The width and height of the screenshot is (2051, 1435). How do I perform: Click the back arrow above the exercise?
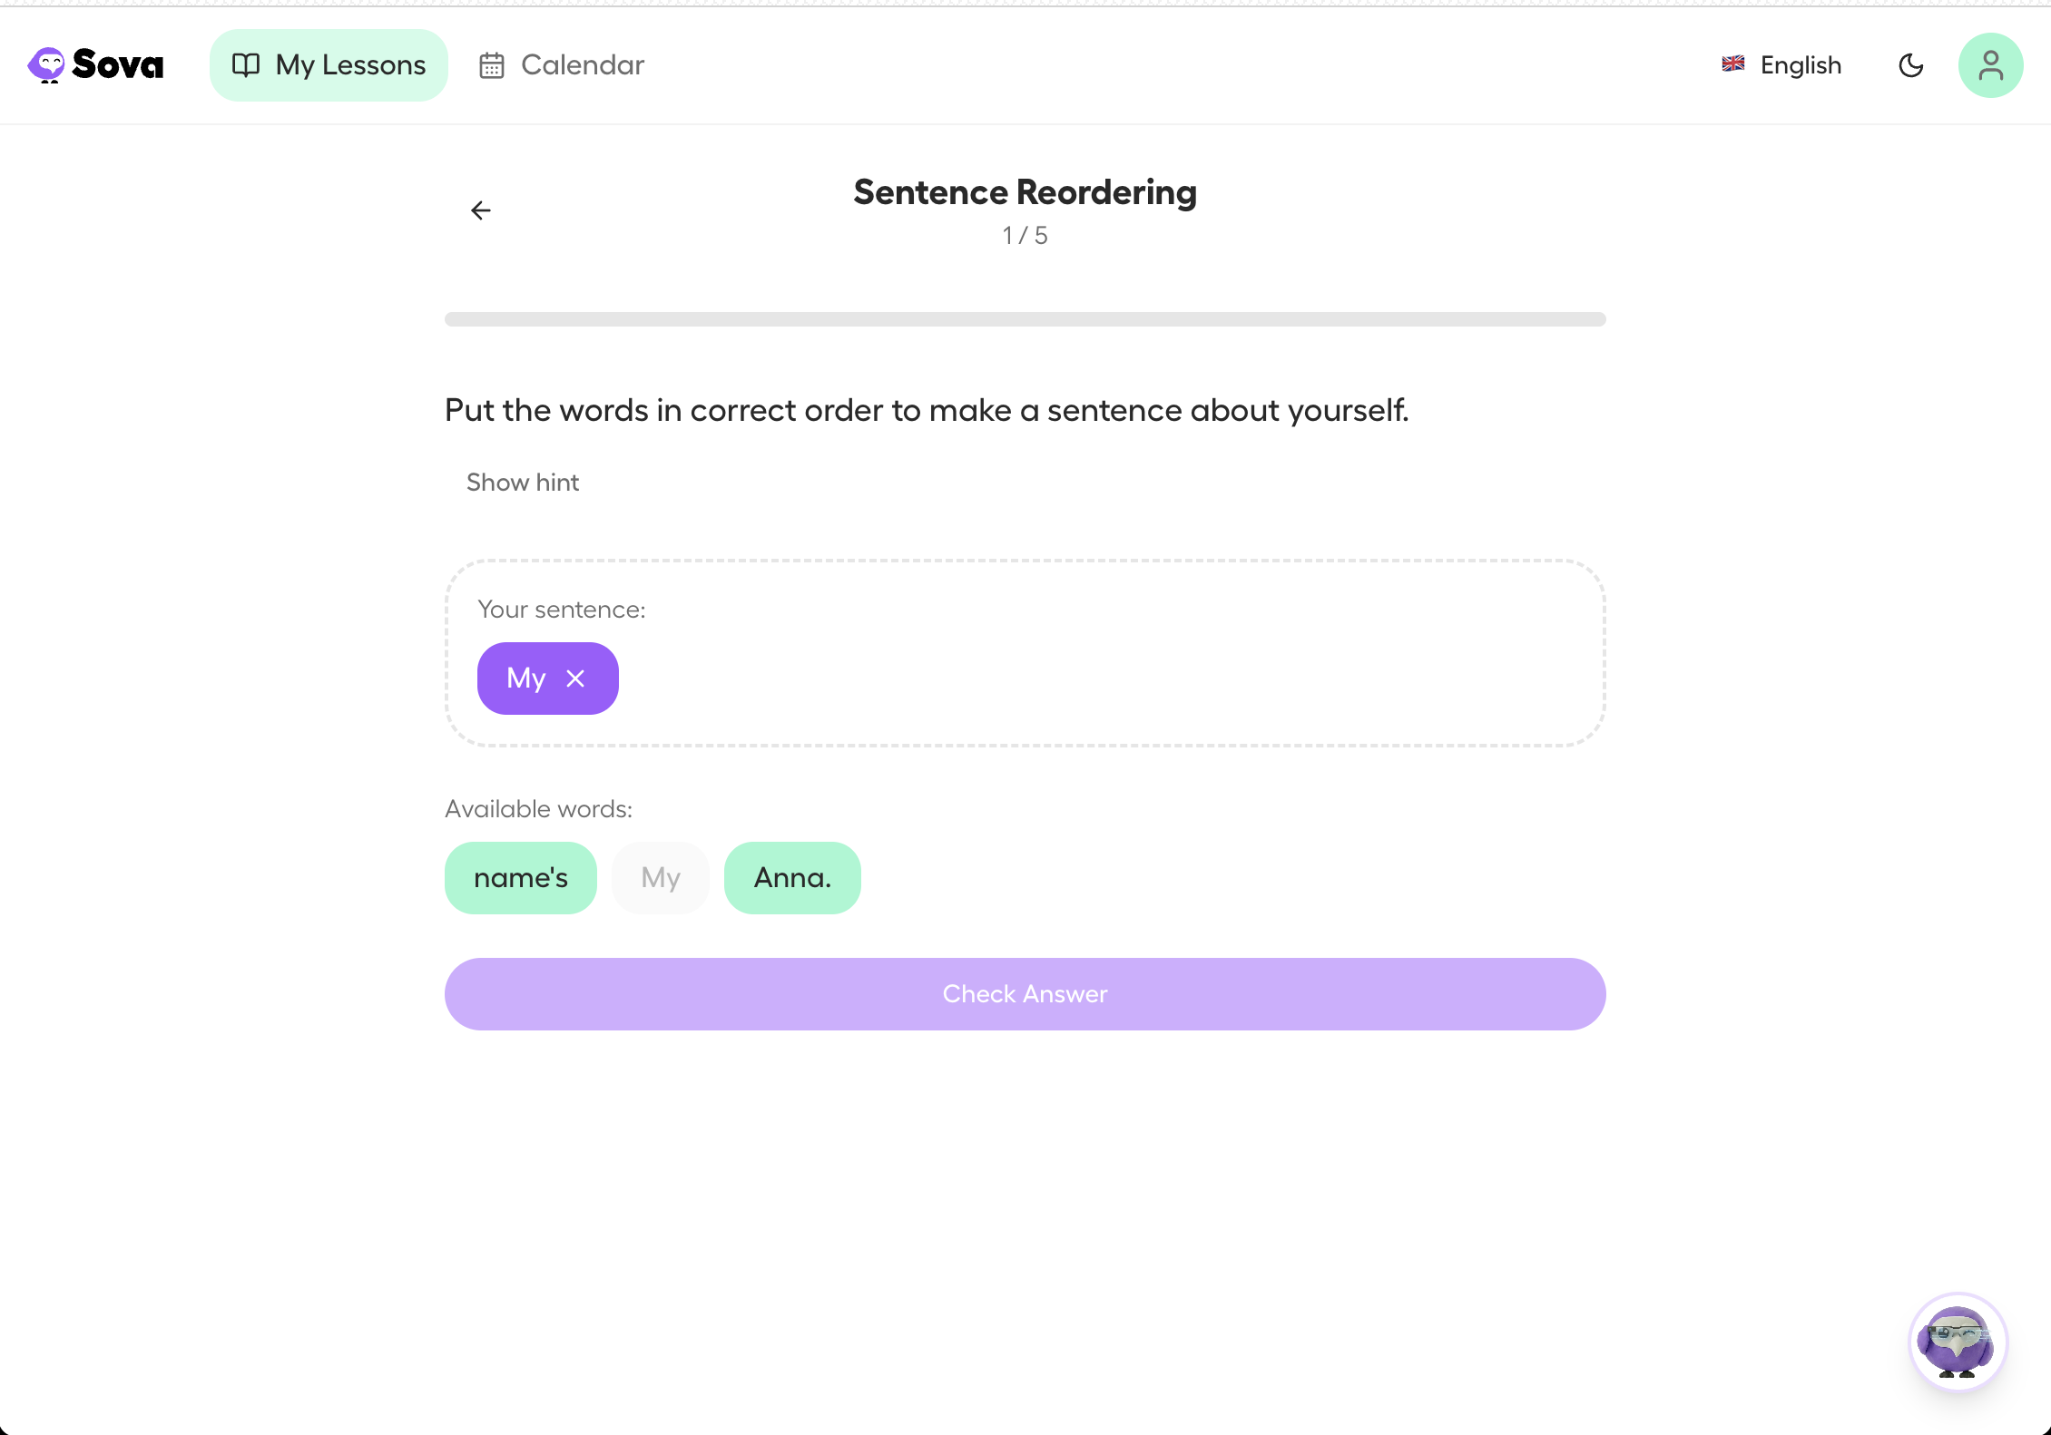[x=481, y=210]
